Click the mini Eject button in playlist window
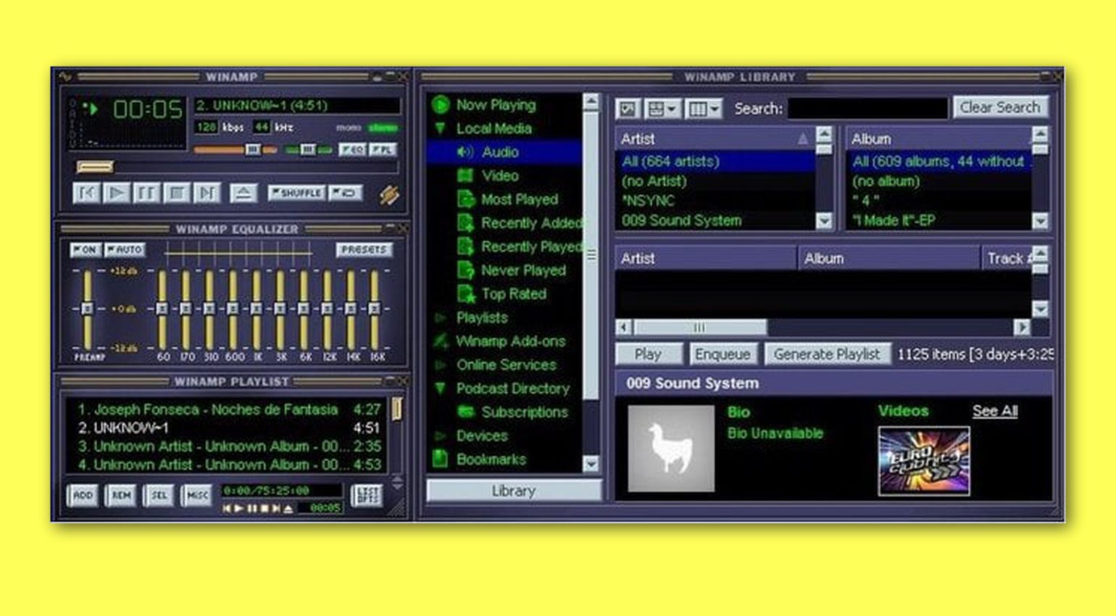This screenshot has height=616, width=1116. point(288,509)
